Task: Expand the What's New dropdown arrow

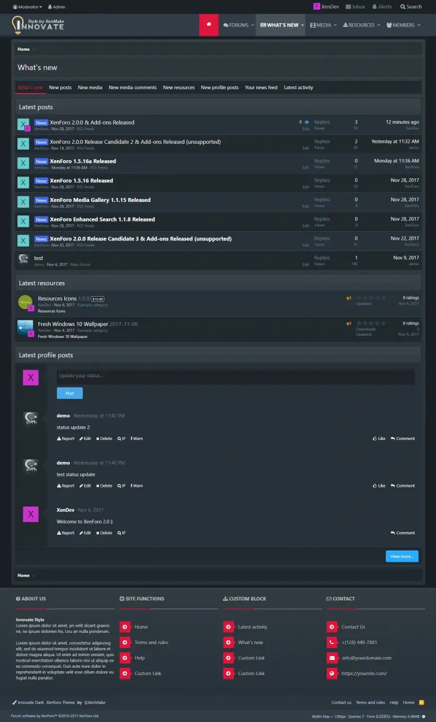Action: 302,25
